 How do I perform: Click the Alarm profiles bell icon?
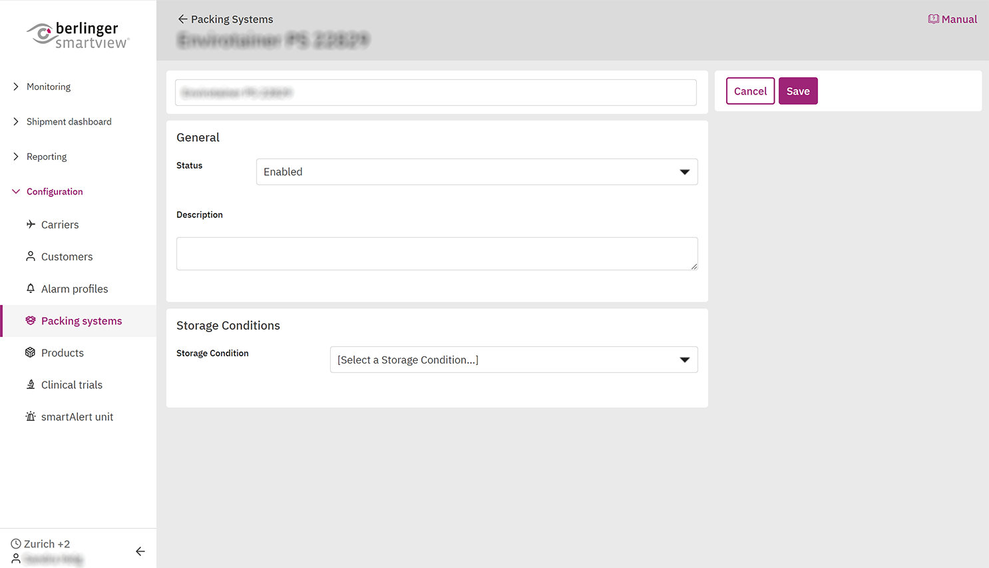(31, 288)
